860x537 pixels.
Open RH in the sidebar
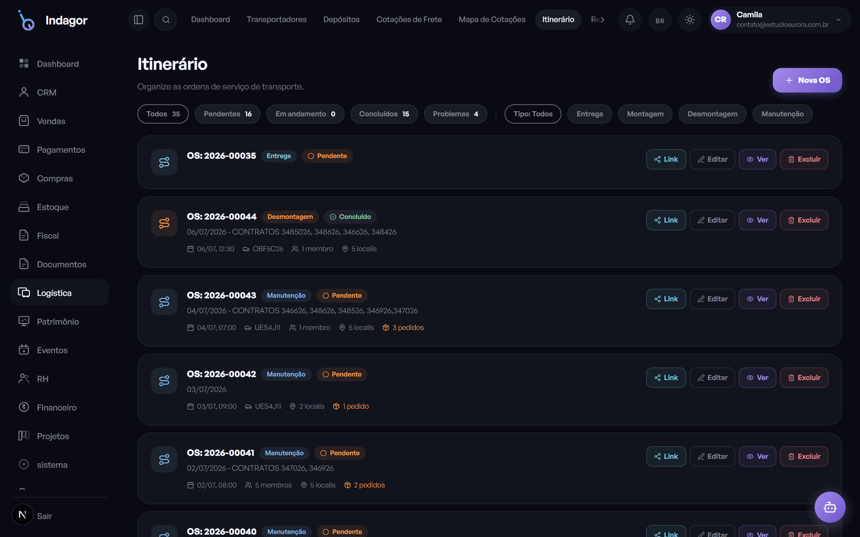coord(59,379)
